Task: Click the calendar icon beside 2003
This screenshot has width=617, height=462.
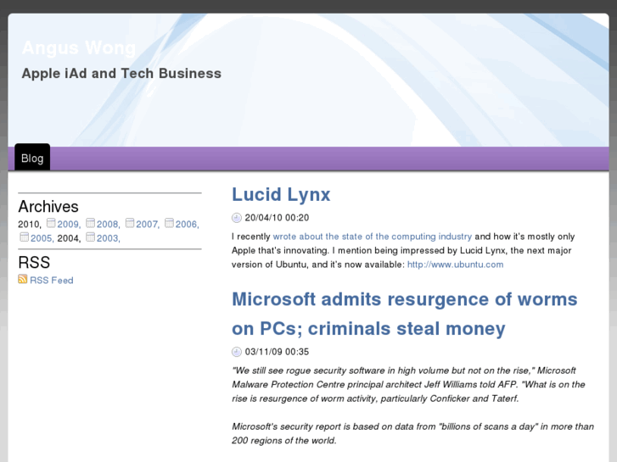Action: coord(90,237)
